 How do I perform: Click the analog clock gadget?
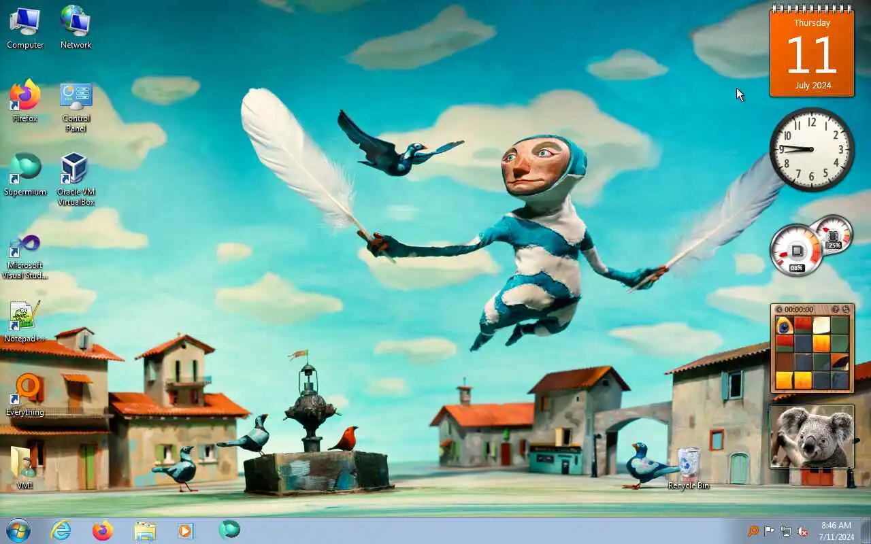(x=812, y=149)
